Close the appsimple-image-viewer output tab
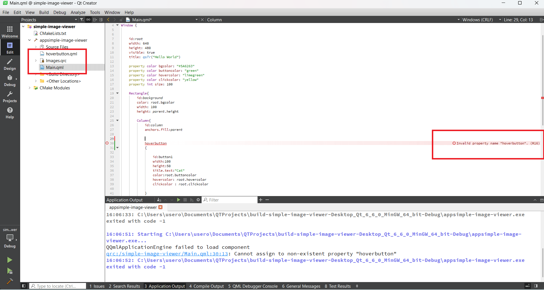 pos(160,207)
